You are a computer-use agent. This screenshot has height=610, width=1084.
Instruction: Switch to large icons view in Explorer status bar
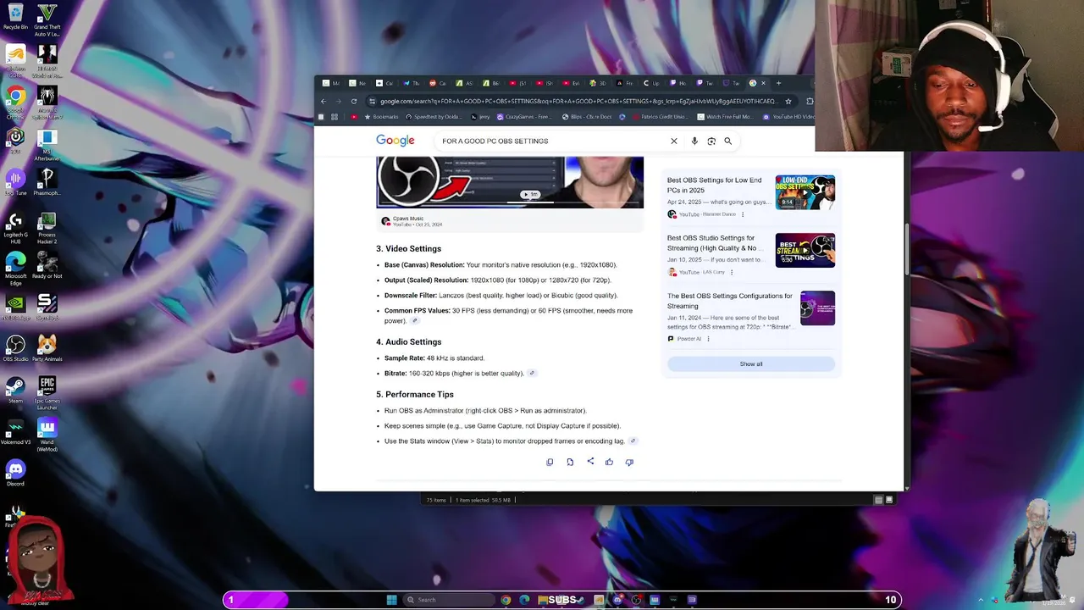click(889, 500)
